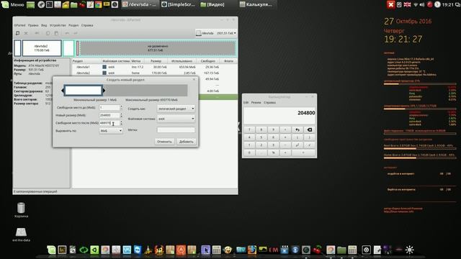Image resolution: width=461 pixels, height=259 pixels.
Task: Open the Выровнять по МиБ dropdown
Action: point(111,131)
